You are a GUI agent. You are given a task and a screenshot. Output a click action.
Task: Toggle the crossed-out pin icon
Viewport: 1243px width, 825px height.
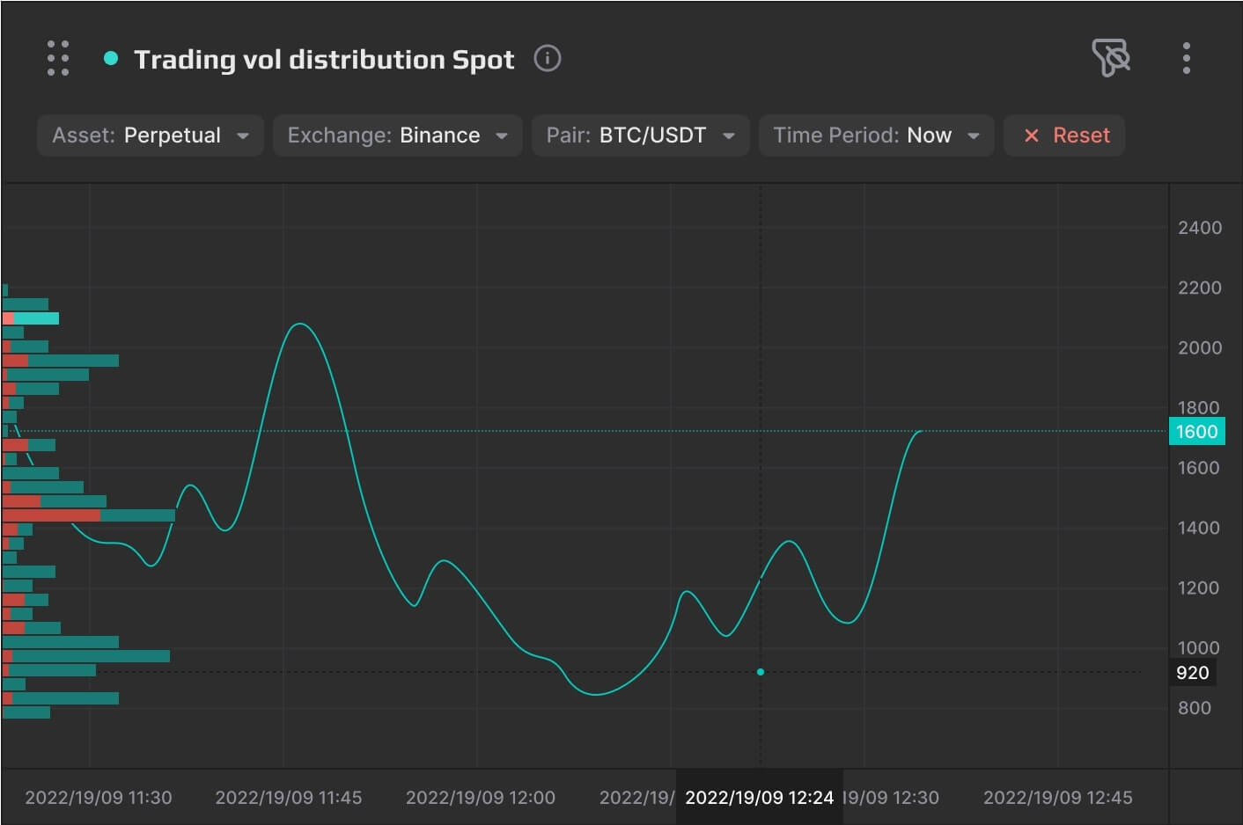click(x=1110, y=58)
